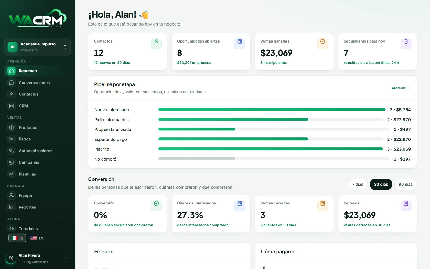Viewport: 430px width, 269px height.
Task: Open the CRM board icon in sidebar
Action: click(11, 106)
